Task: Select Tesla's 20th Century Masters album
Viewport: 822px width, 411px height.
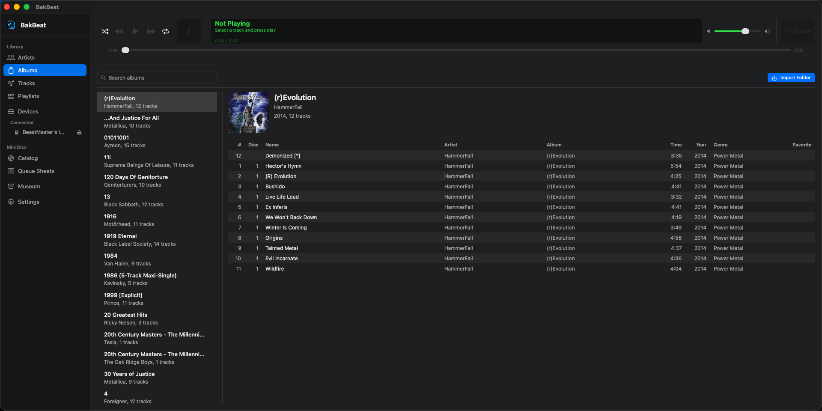Action: 157,338
